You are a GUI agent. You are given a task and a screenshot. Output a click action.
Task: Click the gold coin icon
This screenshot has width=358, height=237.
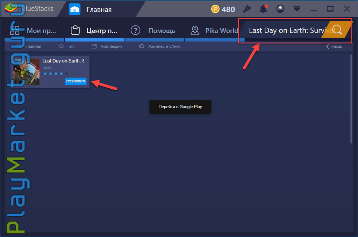215,9
